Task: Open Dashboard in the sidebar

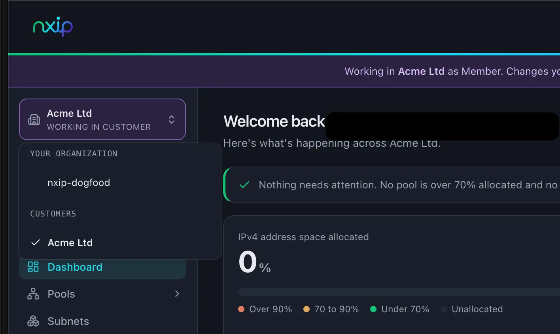Action: point(102,267)
